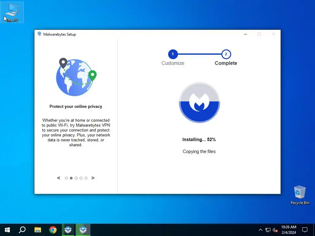Click the Customize step label

173,63
